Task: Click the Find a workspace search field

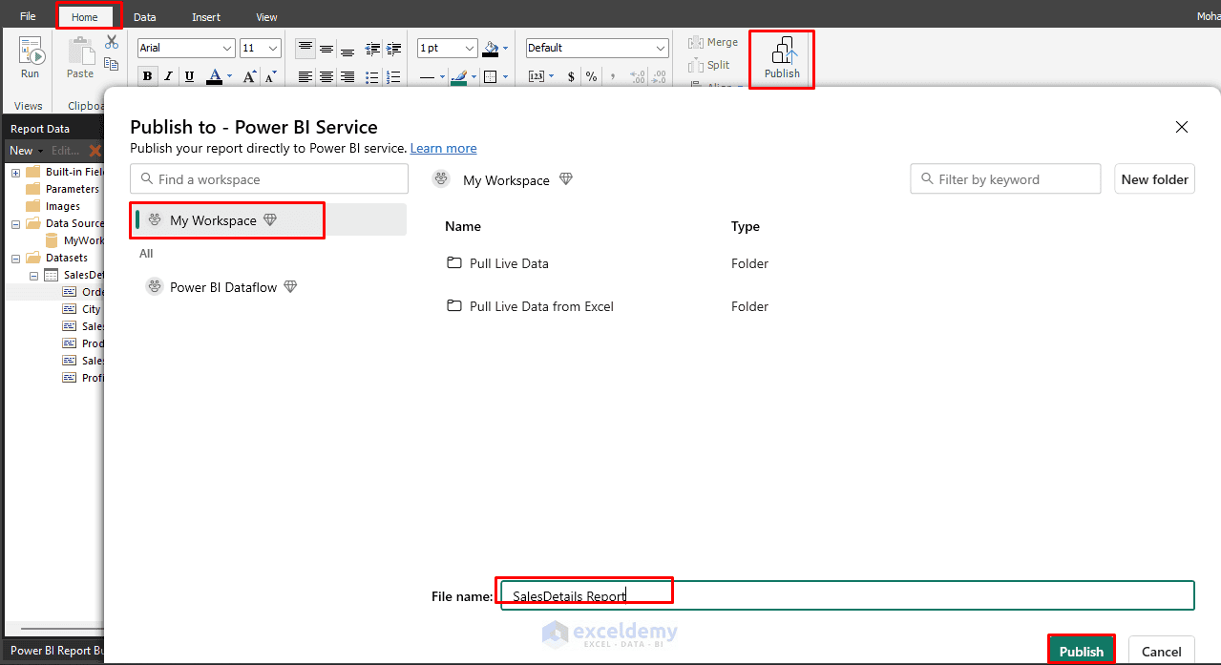Action: 269,179
